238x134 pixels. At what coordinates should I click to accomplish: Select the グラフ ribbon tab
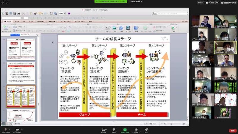point(31,21)
